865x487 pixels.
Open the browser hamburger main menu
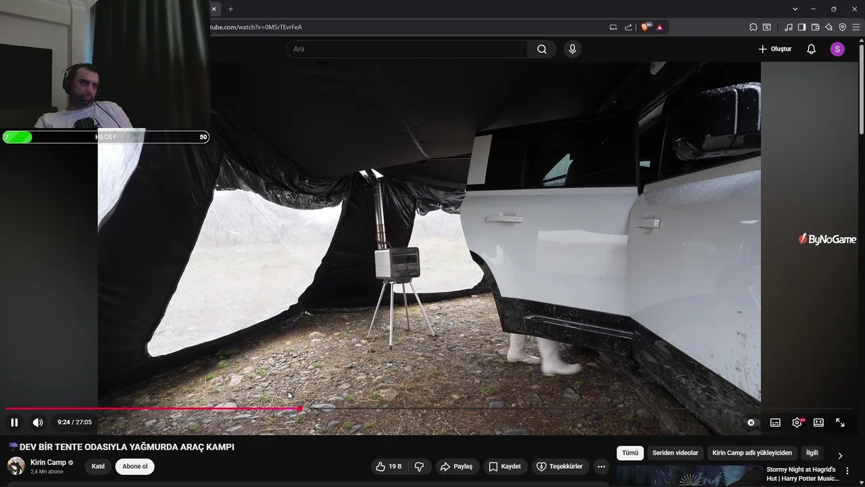[856, 27]
